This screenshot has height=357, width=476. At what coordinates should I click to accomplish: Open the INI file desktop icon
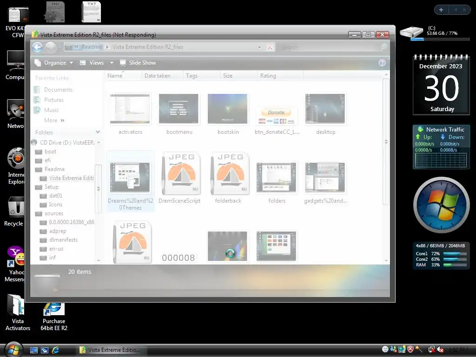[x=55, y=12]
